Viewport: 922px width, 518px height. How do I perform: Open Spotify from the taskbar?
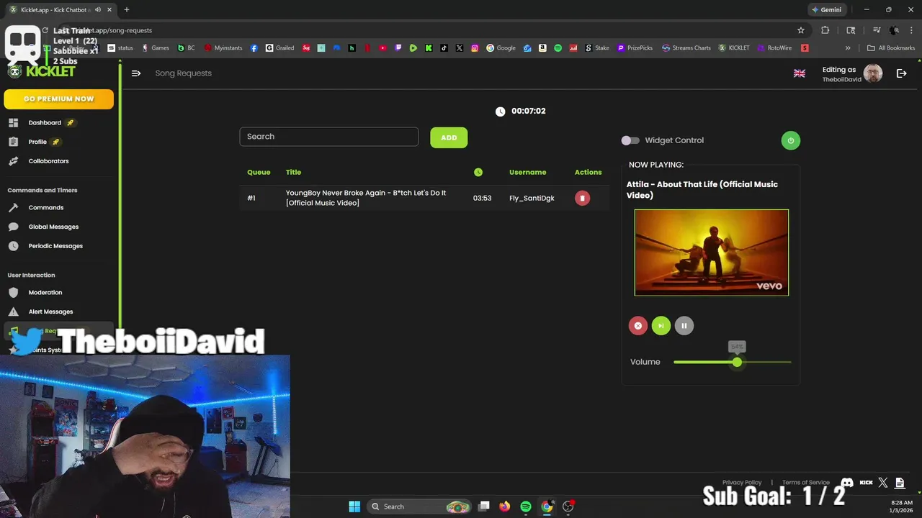click(526, 506)
